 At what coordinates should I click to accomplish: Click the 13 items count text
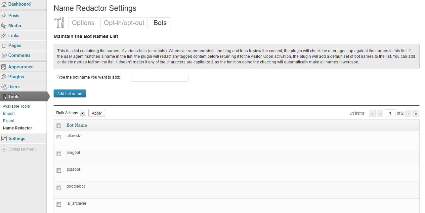click(357, 113)
